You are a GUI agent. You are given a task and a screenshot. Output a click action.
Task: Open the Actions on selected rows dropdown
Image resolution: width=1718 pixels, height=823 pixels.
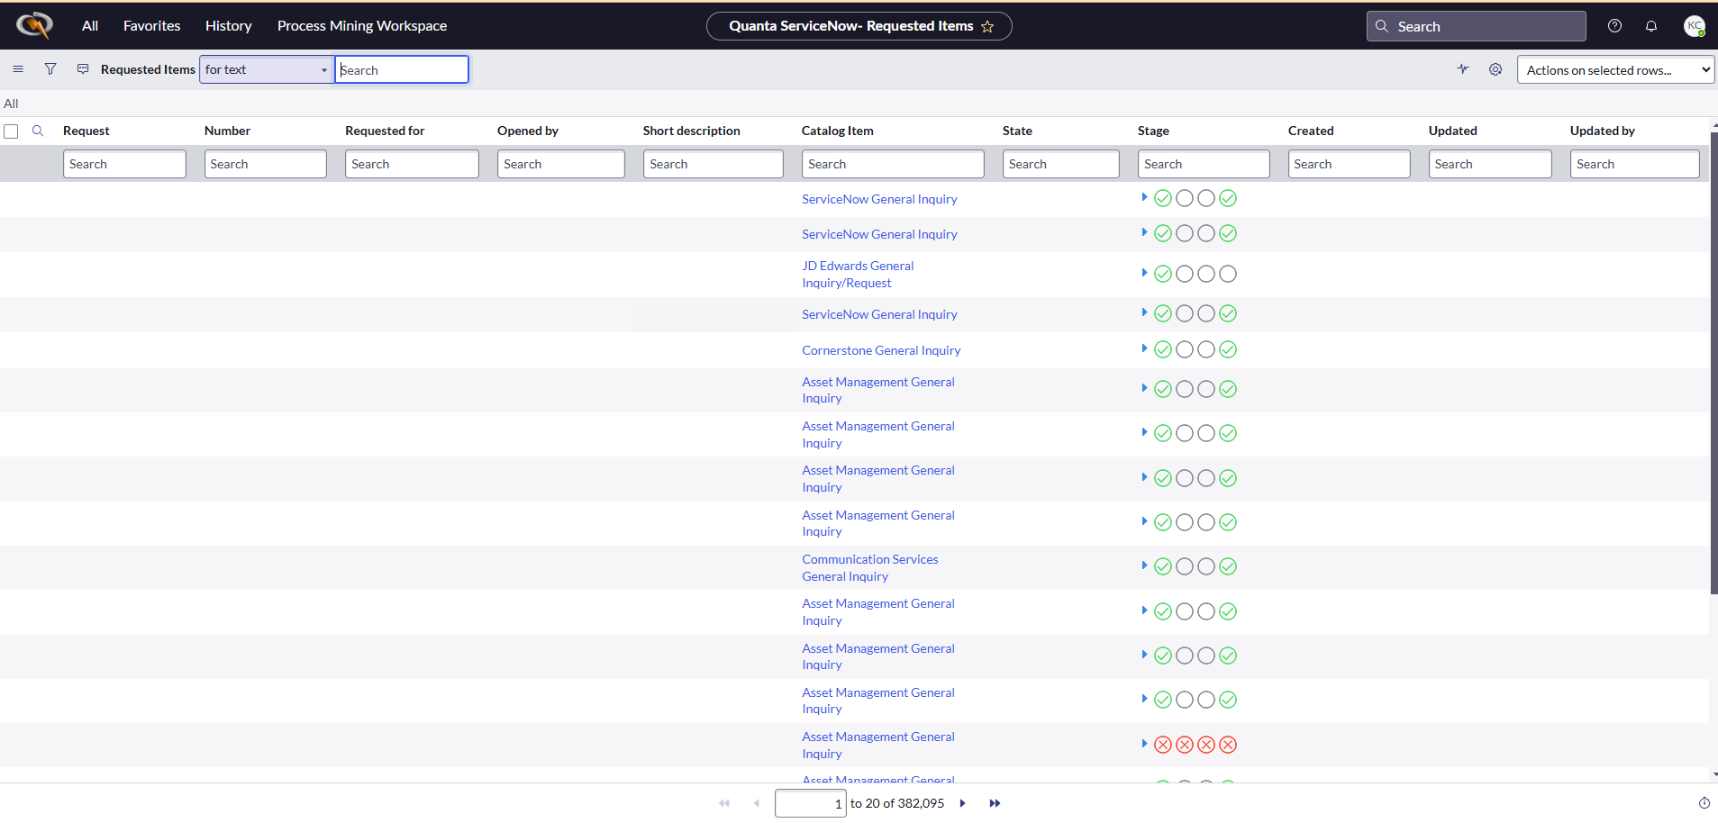click(x=1614, y=69)
